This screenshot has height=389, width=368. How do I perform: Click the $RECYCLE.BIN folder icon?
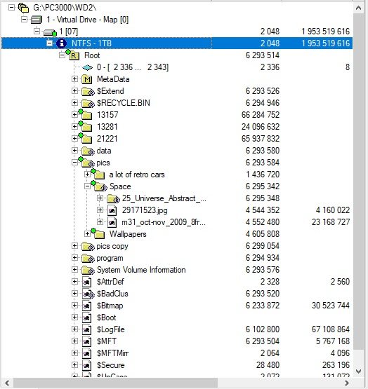(x=88, y=103)
